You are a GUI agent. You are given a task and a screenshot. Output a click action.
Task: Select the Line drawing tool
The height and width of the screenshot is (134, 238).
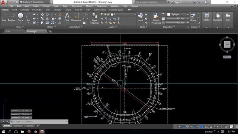[4, 17]
